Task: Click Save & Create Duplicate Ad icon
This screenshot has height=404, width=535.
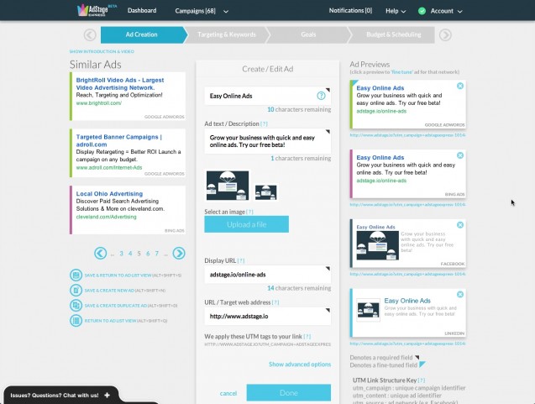Action: [x=76, y=305]
